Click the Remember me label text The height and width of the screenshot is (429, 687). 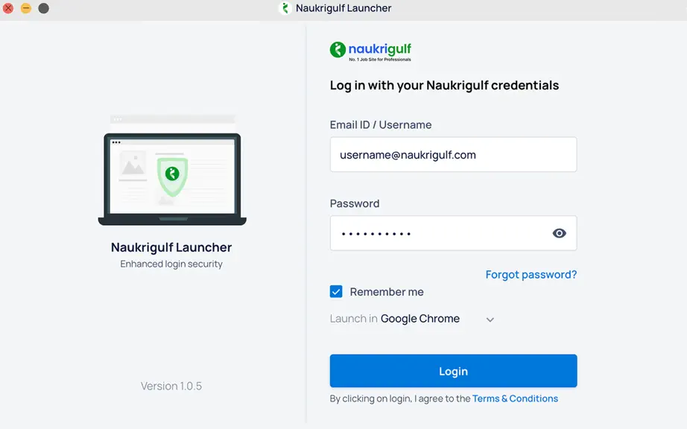pos(387,292)
